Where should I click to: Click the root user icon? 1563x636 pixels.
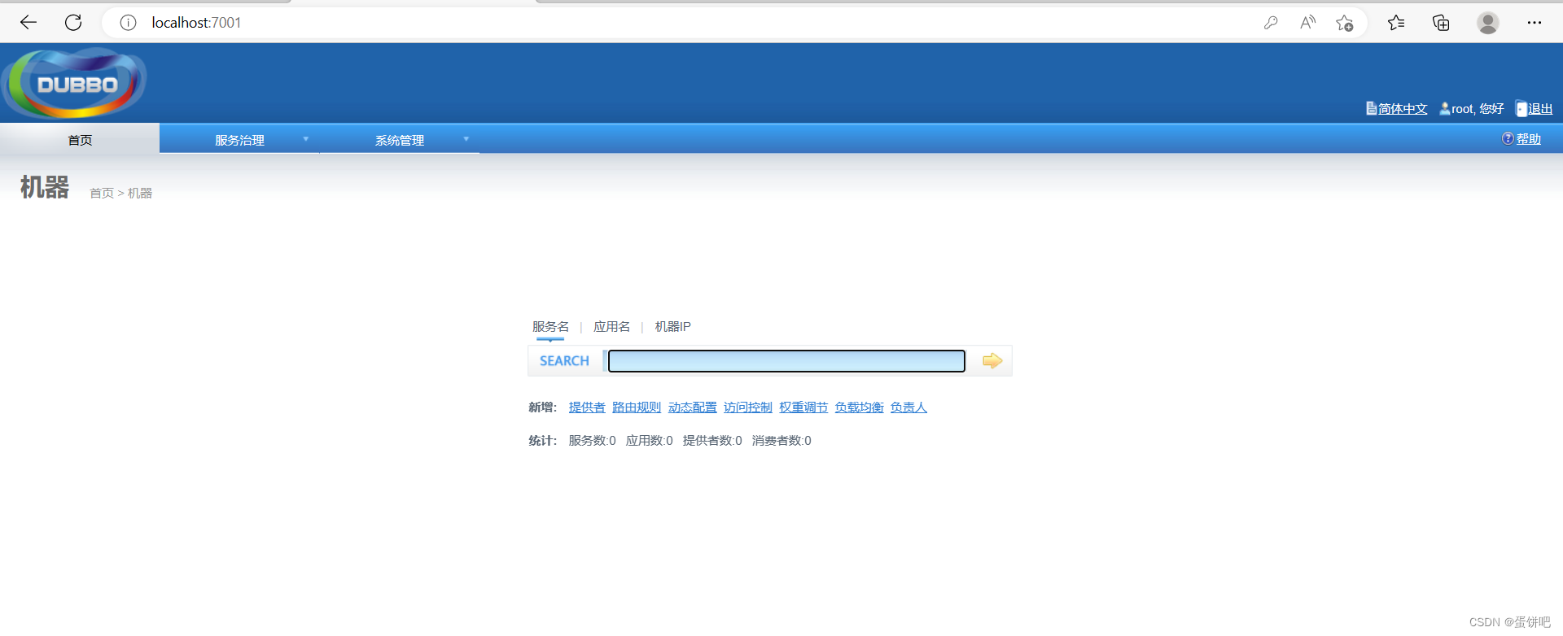point(1445,108)
